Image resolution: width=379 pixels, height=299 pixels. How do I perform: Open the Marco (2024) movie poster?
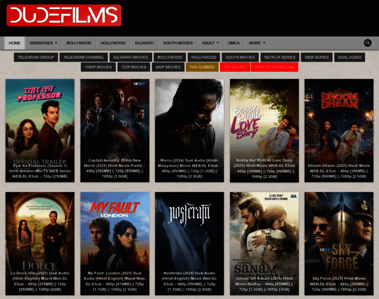(x=189, y=131)
